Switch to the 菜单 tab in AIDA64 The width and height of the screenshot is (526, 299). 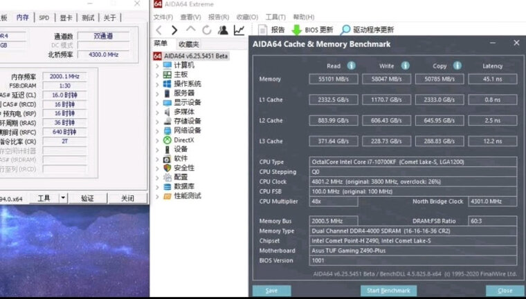(161, 44)
